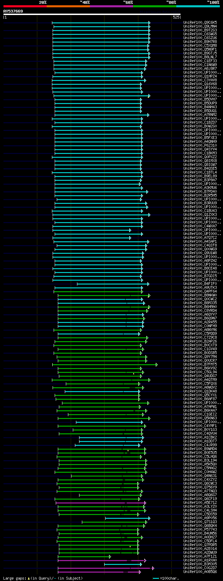Click the UniRef100_C3YAV8 label
The image size is (223, 581).
[x=200, y=80]
